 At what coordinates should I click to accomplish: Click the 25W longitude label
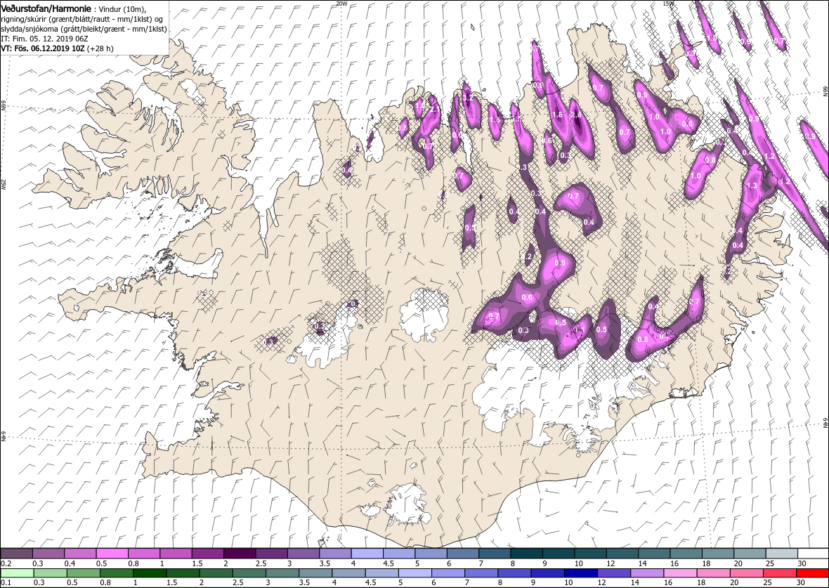coord(4,184)
